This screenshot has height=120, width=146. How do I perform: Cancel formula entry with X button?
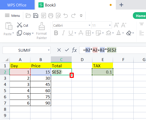coord(59,50)
